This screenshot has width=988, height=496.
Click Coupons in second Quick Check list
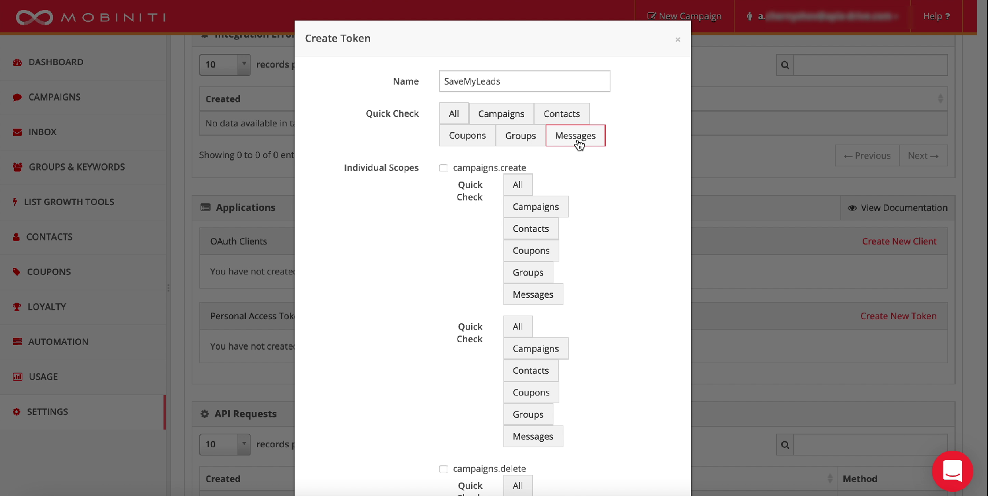(531, 393)
